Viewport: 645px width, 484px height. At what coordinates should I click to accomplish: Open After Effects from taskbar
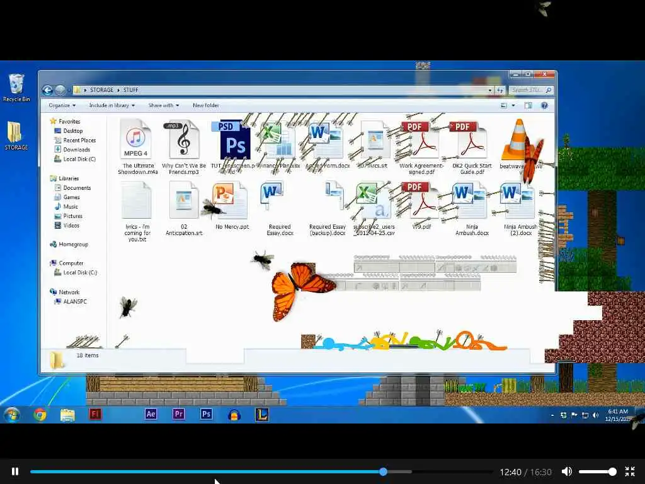(x=151, y=414)
